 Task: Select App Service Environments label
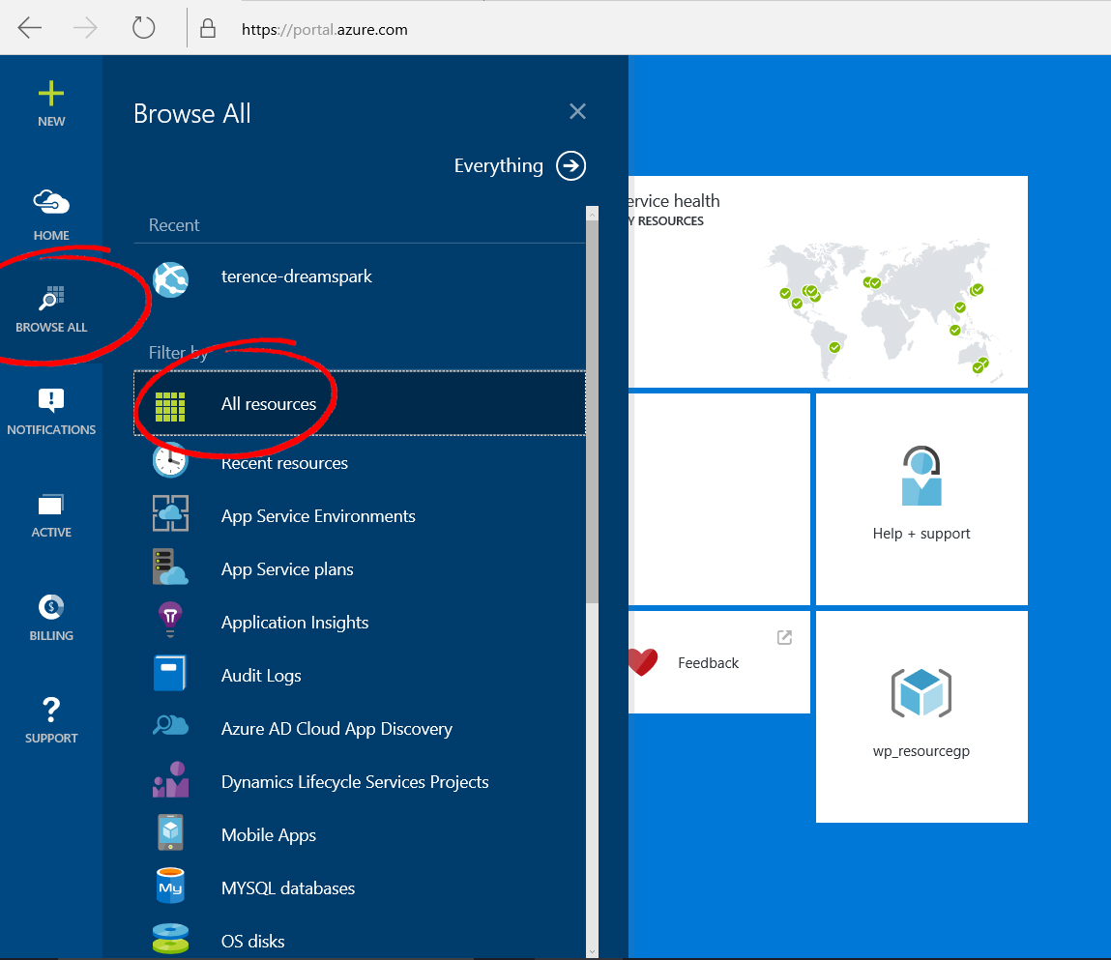[x=318, y=516]
